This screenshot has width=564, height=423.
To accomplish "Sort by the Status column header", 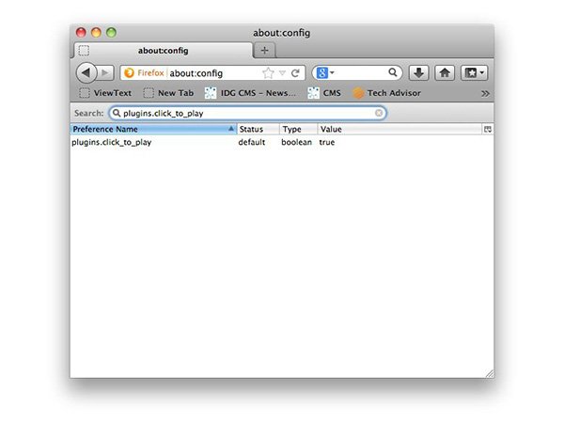I will [258, 129].
